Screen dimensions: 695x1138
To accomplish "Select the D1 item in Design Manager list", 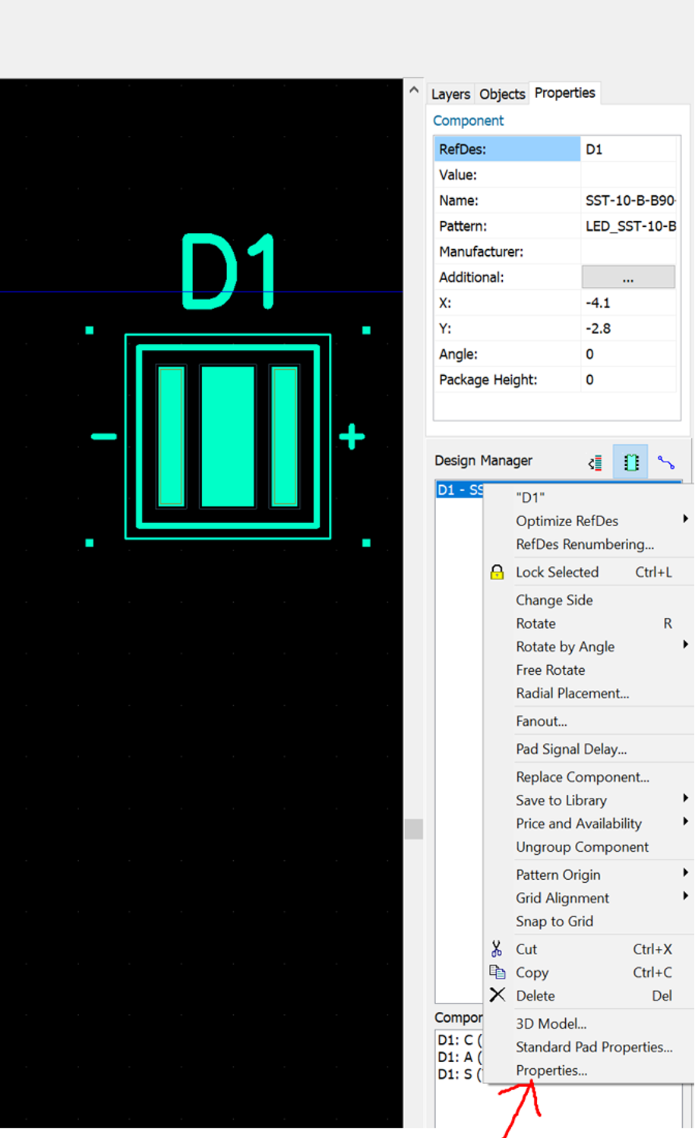I will point(460,490).
